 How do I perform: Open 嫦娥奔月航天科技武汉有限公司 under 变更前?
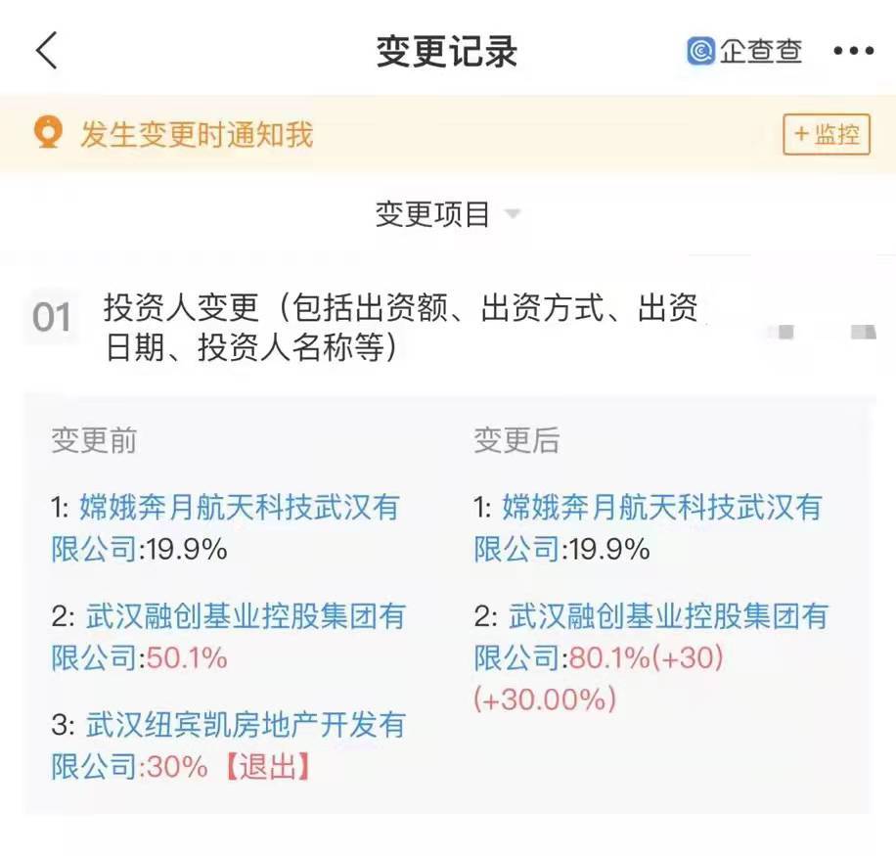pyautogui.click(x=225, y=528)
